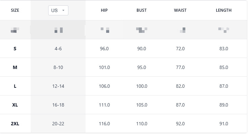The height and width of the screenshot is (134, 248).
Task: Select the HIP column header
Action: pyautogui.click(x=104, y=10)
